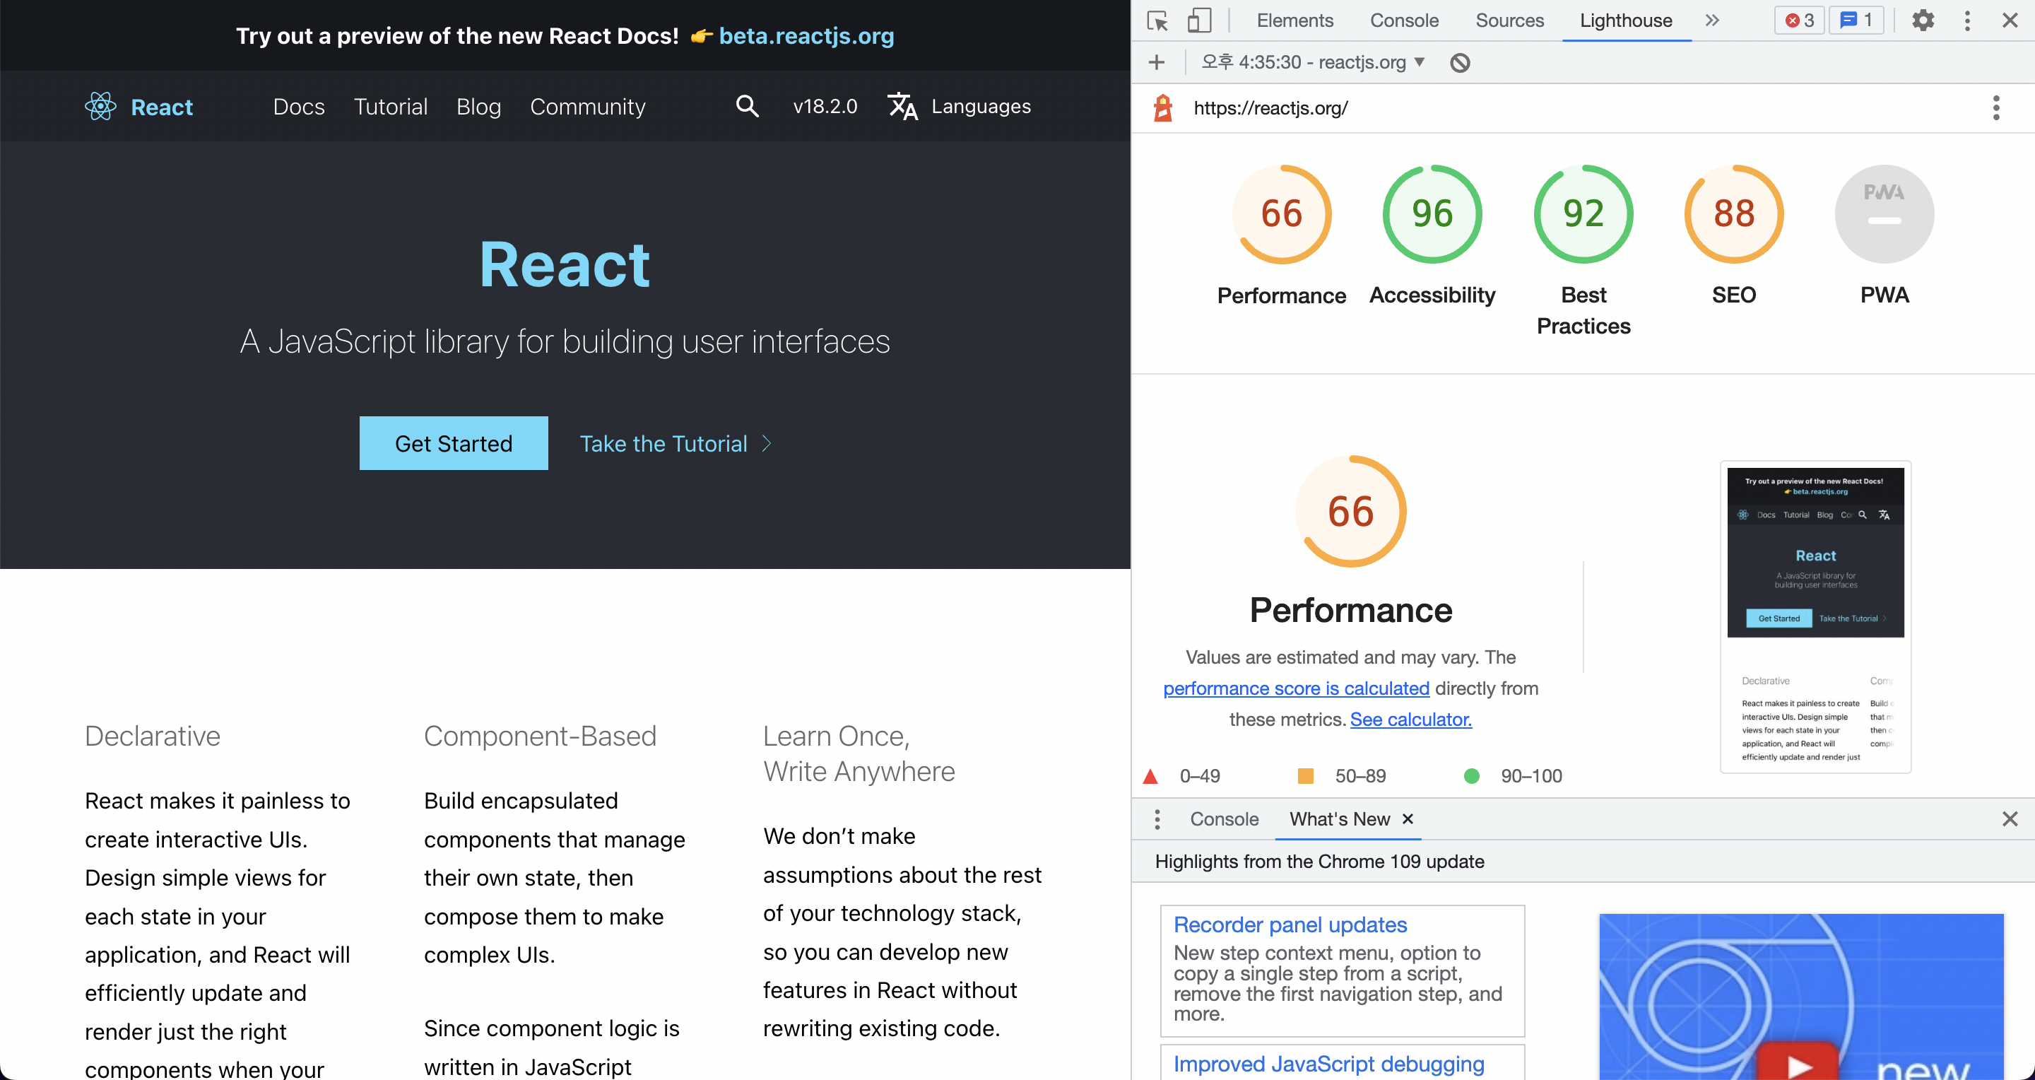This screenshot has height=1080, width=2035.
Task: Open the Languages translate icon
Action: click(x=902, y=107)
